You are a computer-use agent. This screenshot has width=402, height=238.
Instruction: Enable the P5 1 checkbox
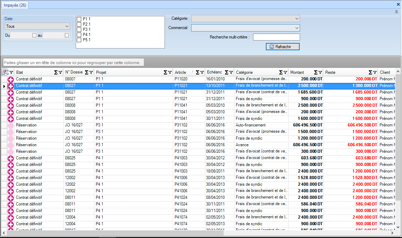point(79,40)
